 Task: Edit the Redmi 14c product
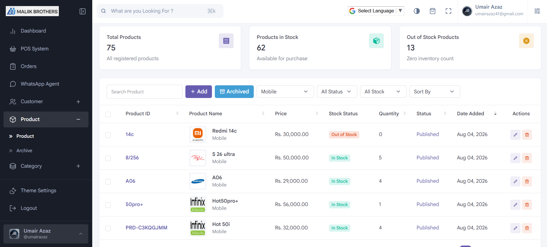pos(515,135)
